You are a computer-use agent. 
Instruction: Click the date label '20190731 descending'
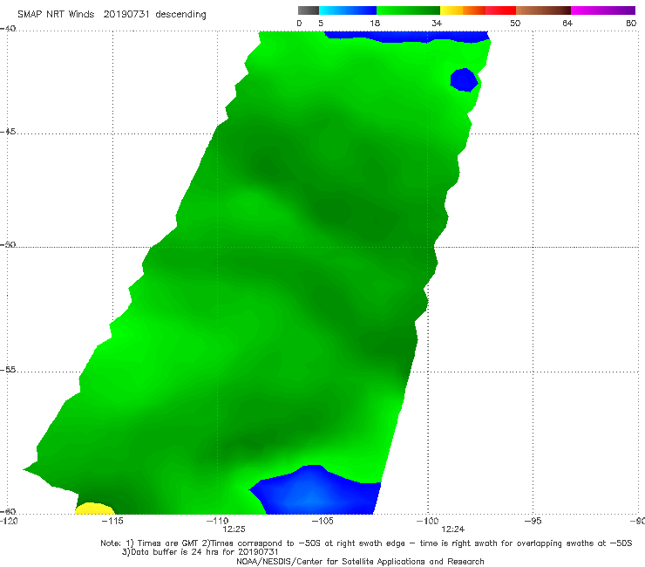154,14
